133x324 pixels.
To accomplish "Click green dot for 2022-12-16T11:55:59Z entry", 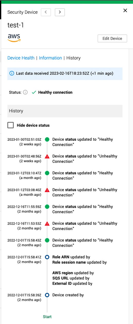I will [x=47, y=207].
